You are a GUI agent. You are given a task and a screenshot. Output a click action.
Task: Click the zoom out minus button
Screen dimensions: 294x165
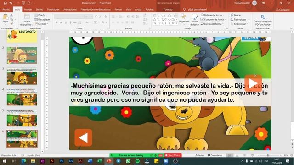tap(258, 155)
